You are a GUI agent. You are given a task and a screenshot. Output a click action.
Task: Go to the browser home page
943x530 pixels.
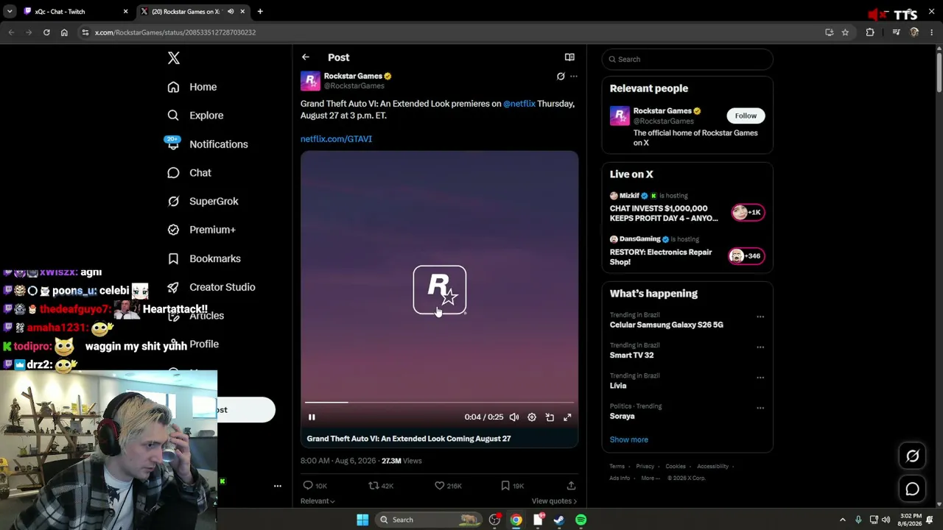(64, 32)
